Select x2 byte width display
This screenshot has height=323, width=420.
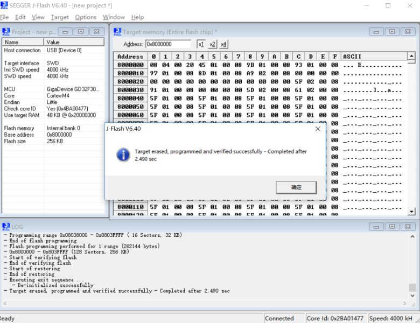point(212,44)
